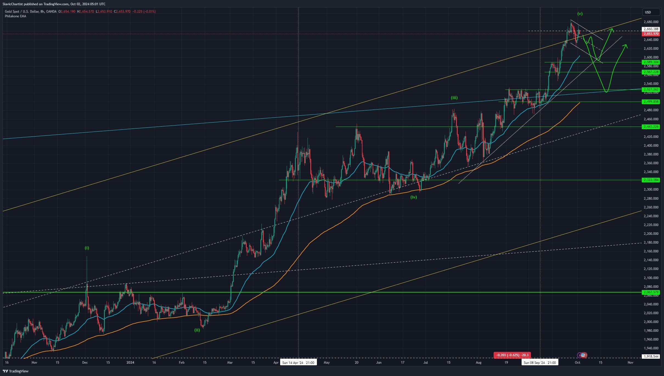The height and width of the screenshot is (376, 664).
Task: Click the date label Sun 08 Sep '24 21:00
Action: [x=540, y=363]
